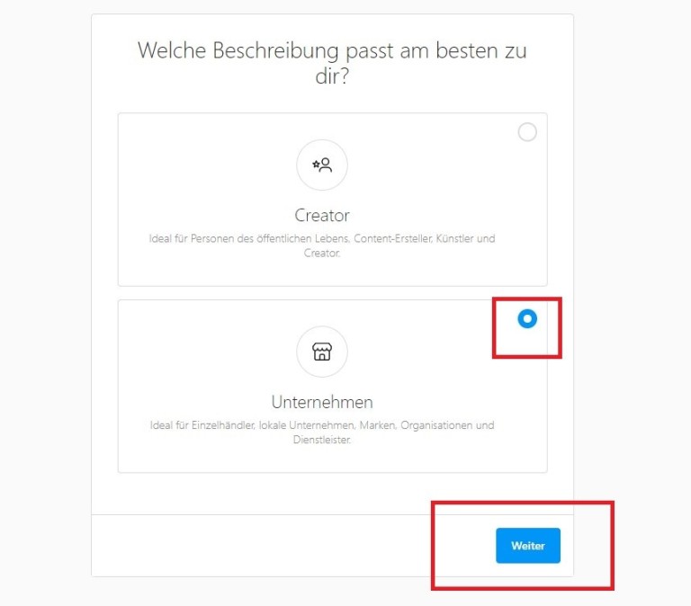This screenshot has width=691, height=606.
Task: Click the blue Weiter button
Action: click(x=528, y=545)
